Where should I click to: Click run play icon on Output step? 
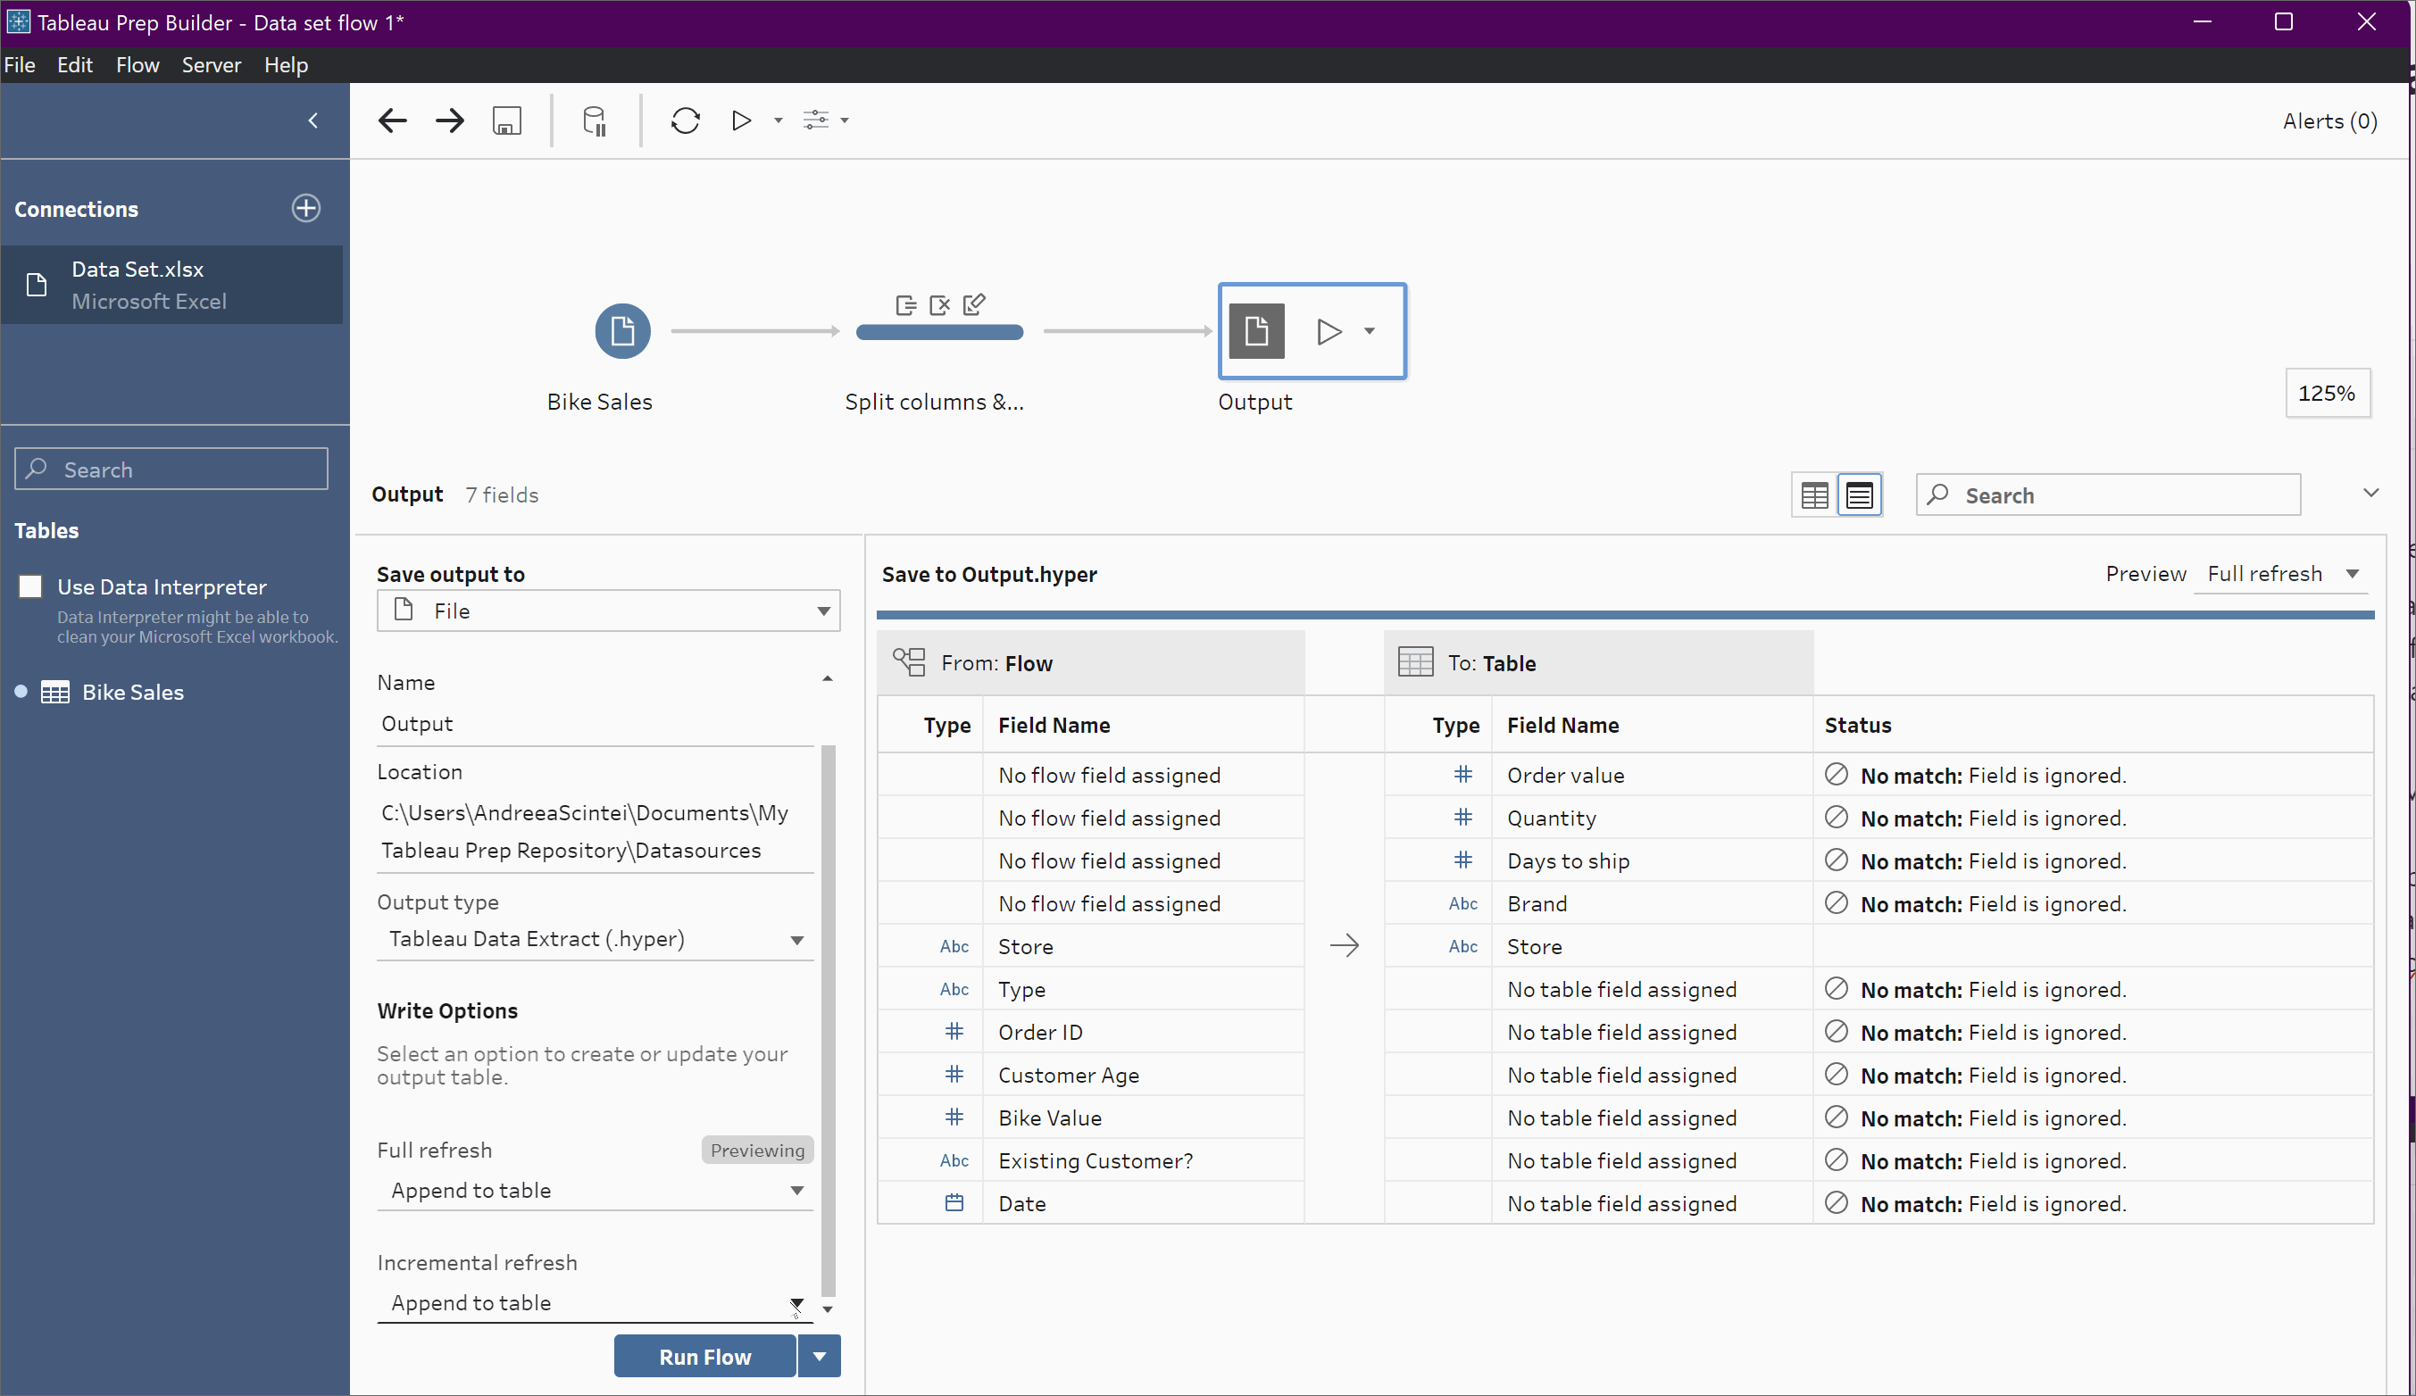[1329, 332]
